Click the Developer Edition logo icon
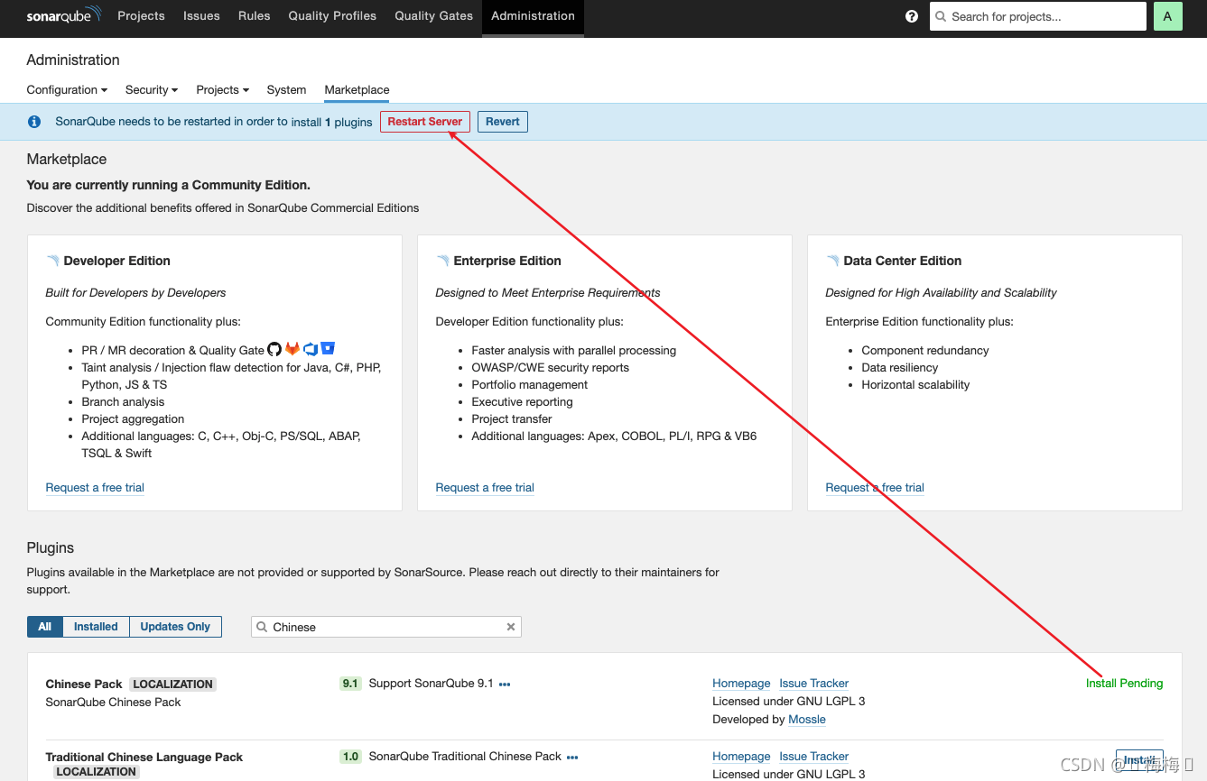This screenshot has height=781, width=1207. click(53, 261)
